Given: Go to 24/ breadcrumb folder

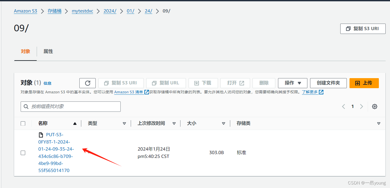Looking at the screenshot, I should point(148,11).
